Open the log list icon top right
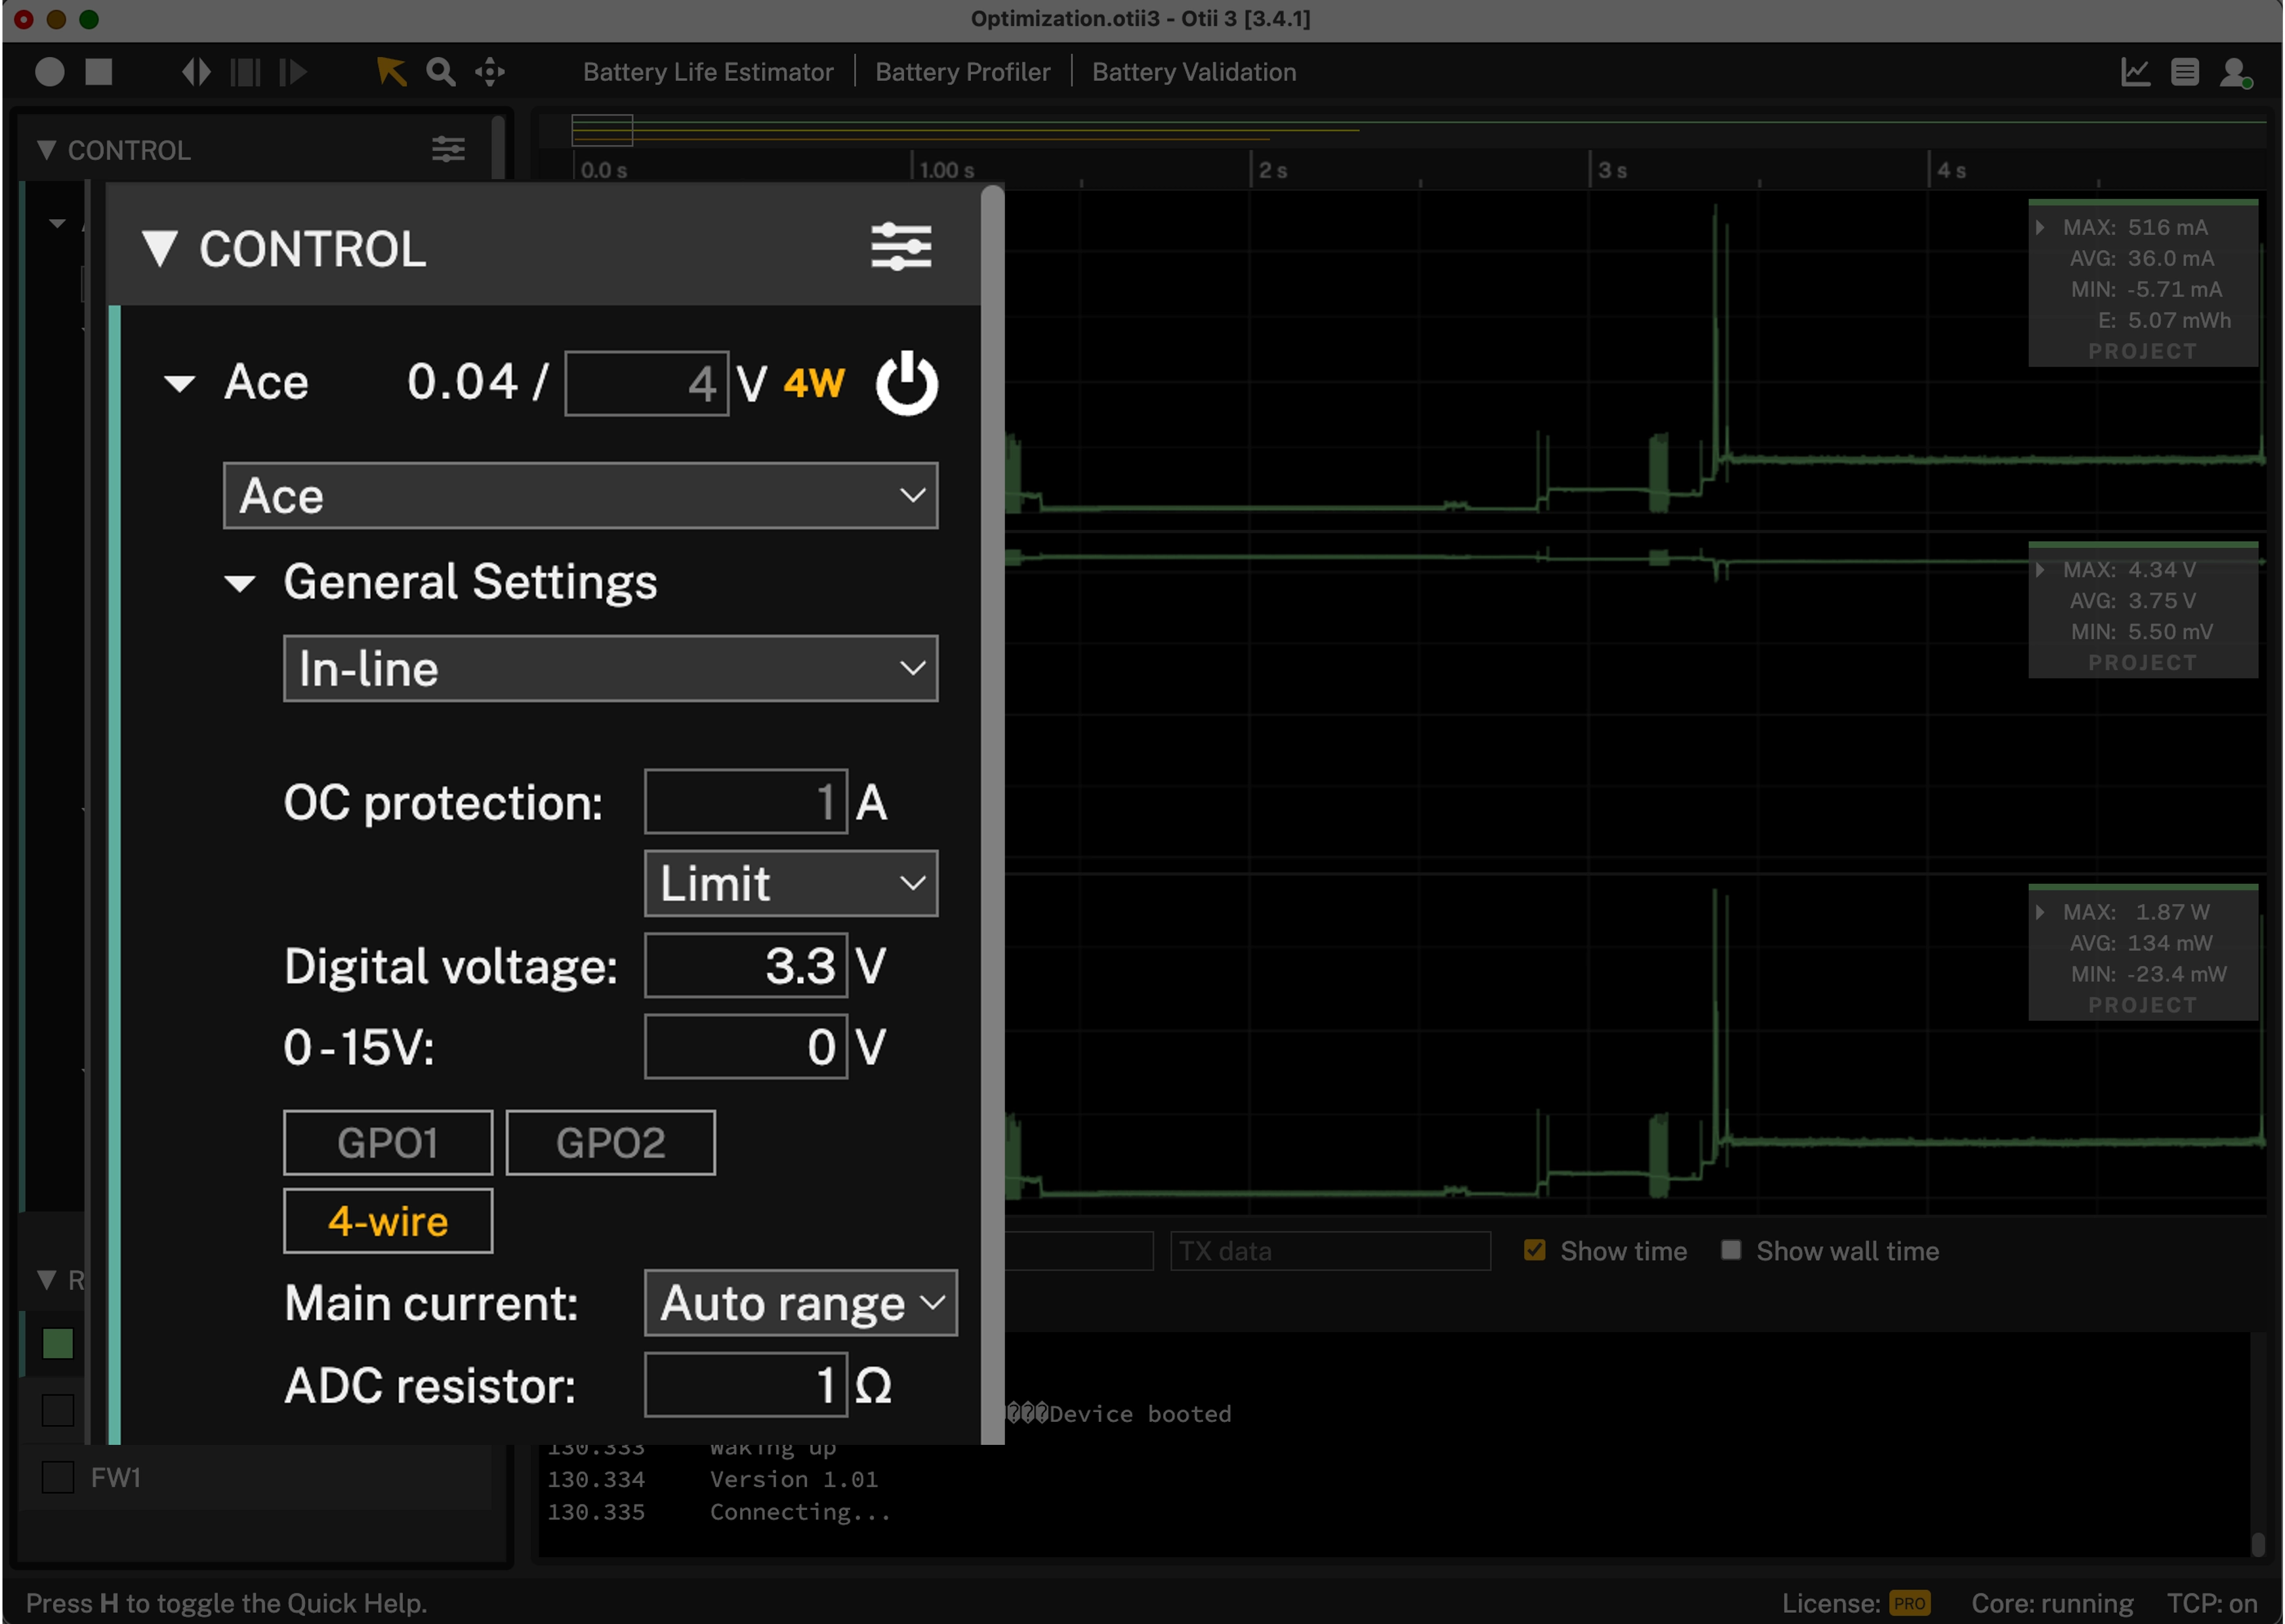Viewport: 2285px width, 1624px height. [x=2185, y=71]
